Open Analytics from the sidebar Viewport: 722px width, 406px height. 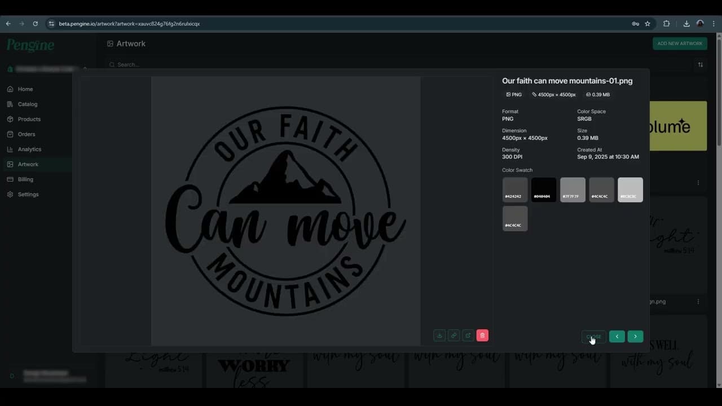point(29,149)
